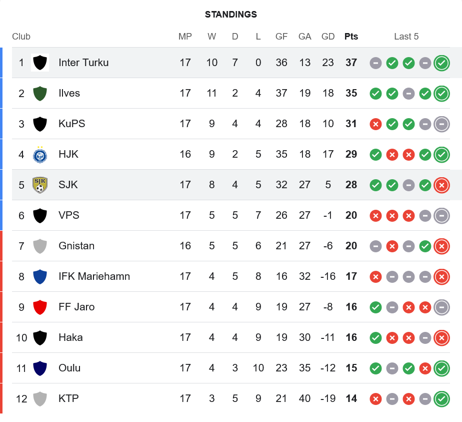This screenshot has height=422, width=462.
Task: Click the Last 5 column header
Action: click(406, 37)
